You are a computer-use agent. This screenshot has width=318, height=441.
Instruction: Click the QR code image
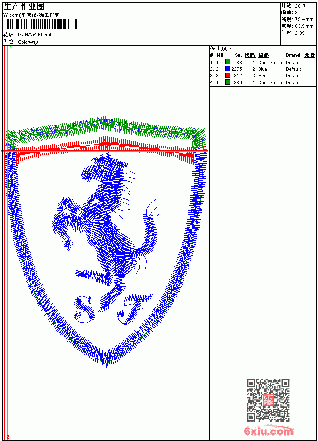pos(268,400)
